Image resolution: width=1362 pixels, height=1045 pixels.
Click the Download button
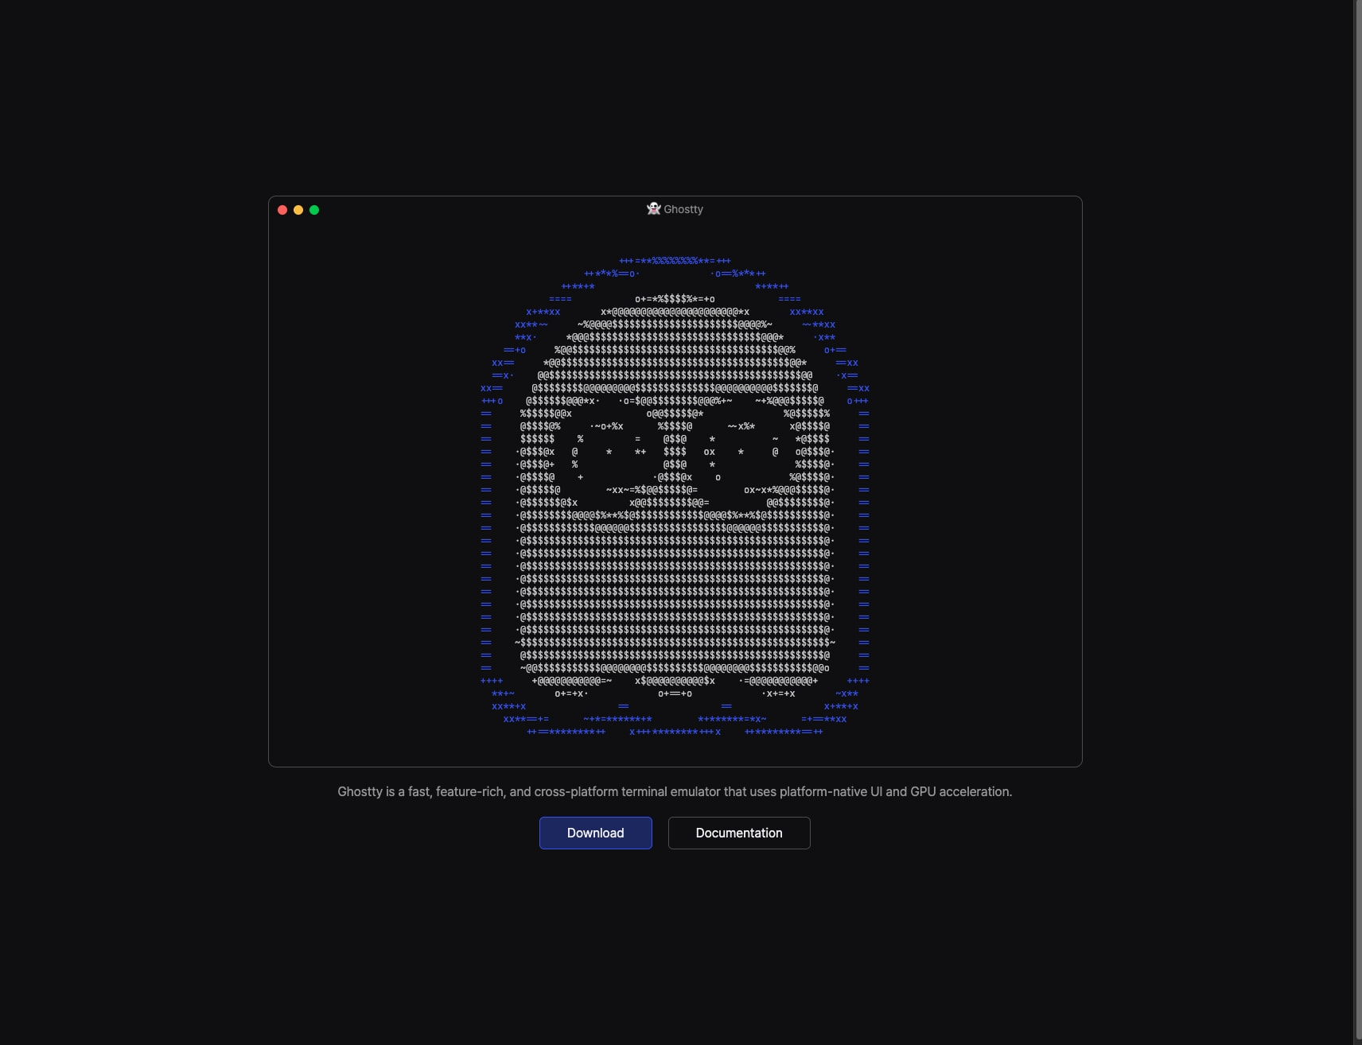point(595,833)
